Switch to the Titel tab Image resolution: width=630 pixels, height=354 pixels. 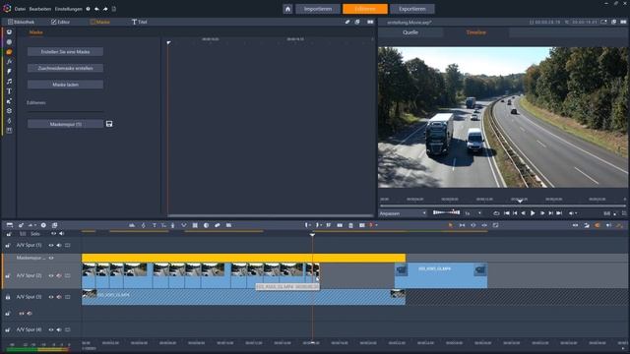tap(140, 22)
